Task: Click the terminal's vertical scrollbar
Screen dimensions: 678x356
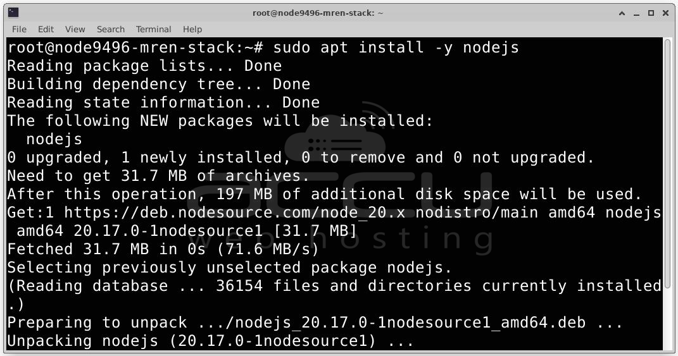Action: [668, 193]
